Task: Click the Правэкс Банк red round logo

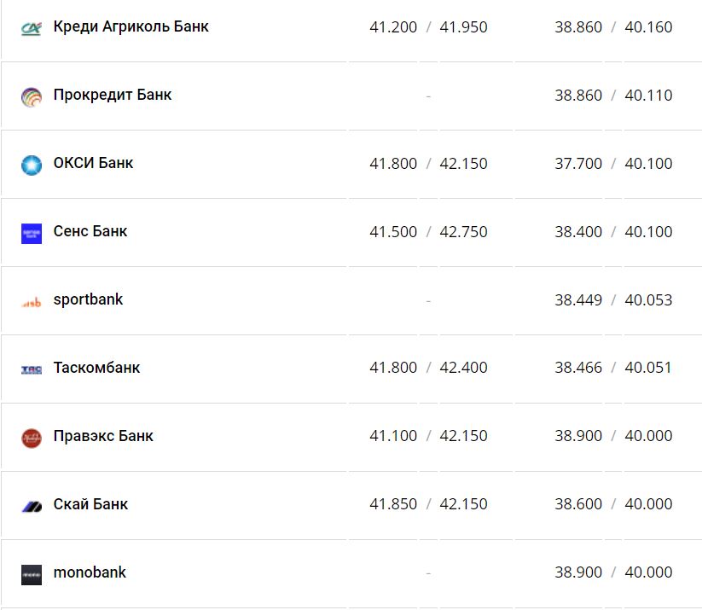Action: [31, 438]
